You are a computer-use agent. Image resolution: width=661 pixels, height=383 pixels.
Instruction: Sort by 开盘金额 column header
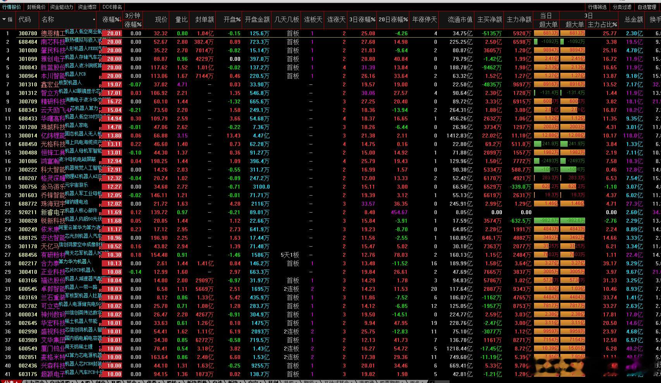[257, 19]
